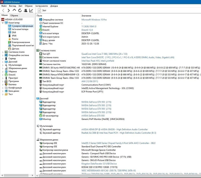The image size is (201, 178).
Task: Click the Пристрої icon in tree
Action: click(x=6, y=78)
